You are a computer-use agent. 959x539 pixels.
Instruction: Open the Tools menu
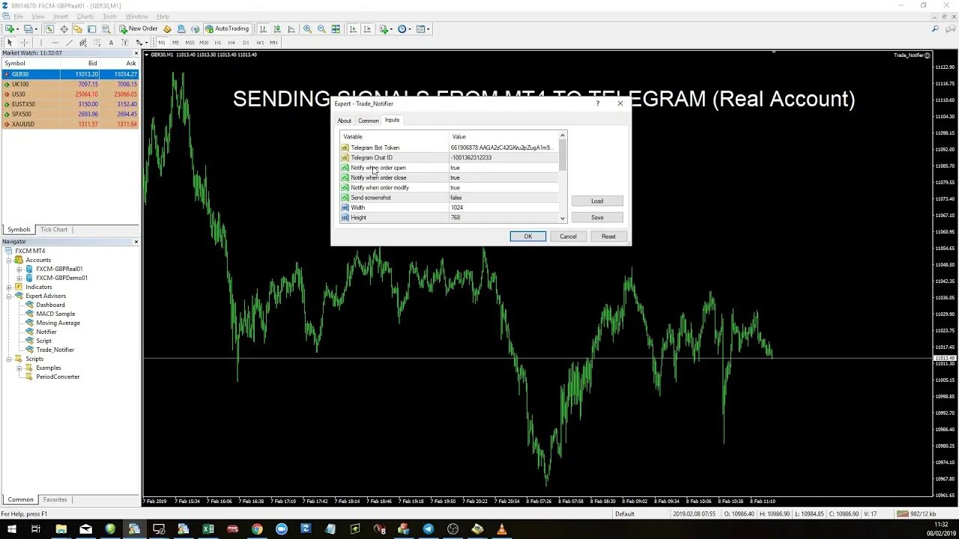[109, 16]
